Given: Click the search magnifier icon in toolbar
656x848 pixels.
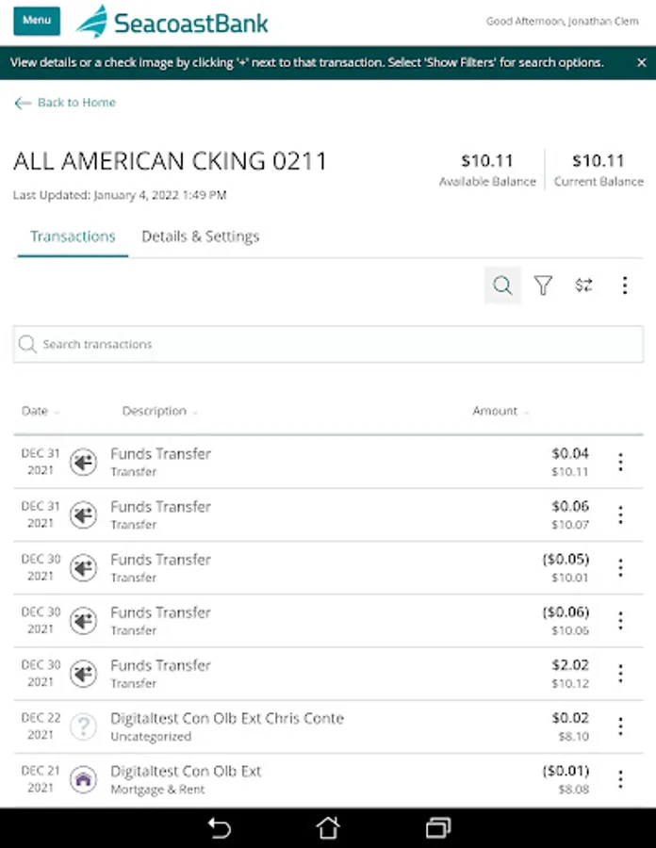Looking at the screenshot, I should click(x=502, y=285).
